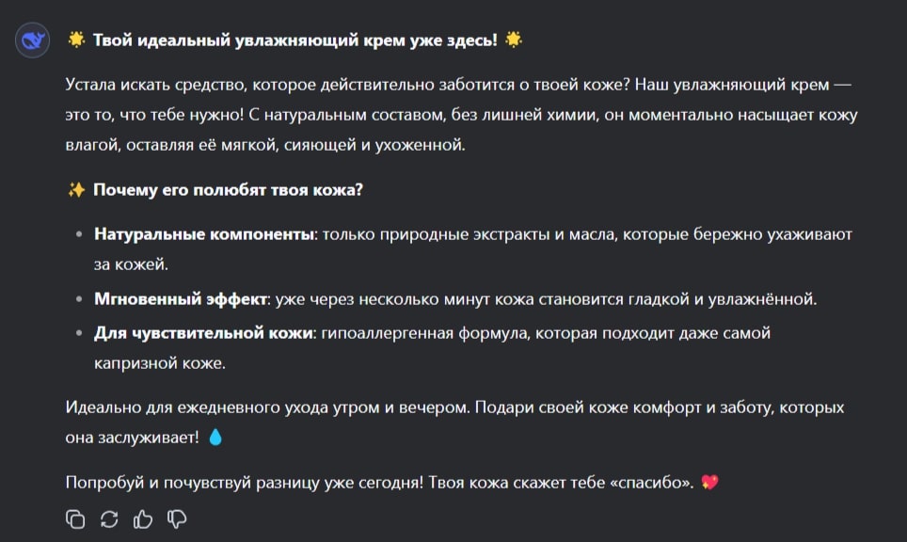
Task: Click the blue water drop emoji
Action: [x=215, y=437]
